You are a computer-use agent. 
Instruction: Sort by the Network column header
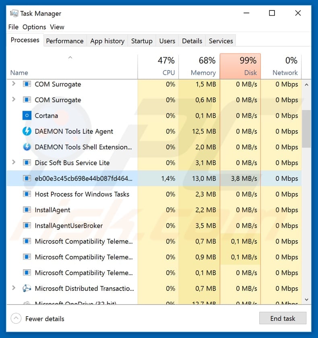[x=281, y=66]
